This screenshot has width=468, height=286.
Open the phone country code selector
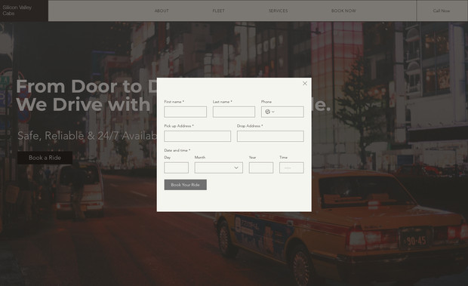click(x=269, y=112)
